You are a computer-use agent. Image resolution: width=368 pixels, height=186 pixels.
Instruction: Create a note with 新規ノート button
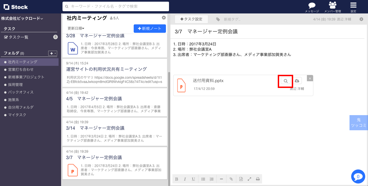click(150, 28)
